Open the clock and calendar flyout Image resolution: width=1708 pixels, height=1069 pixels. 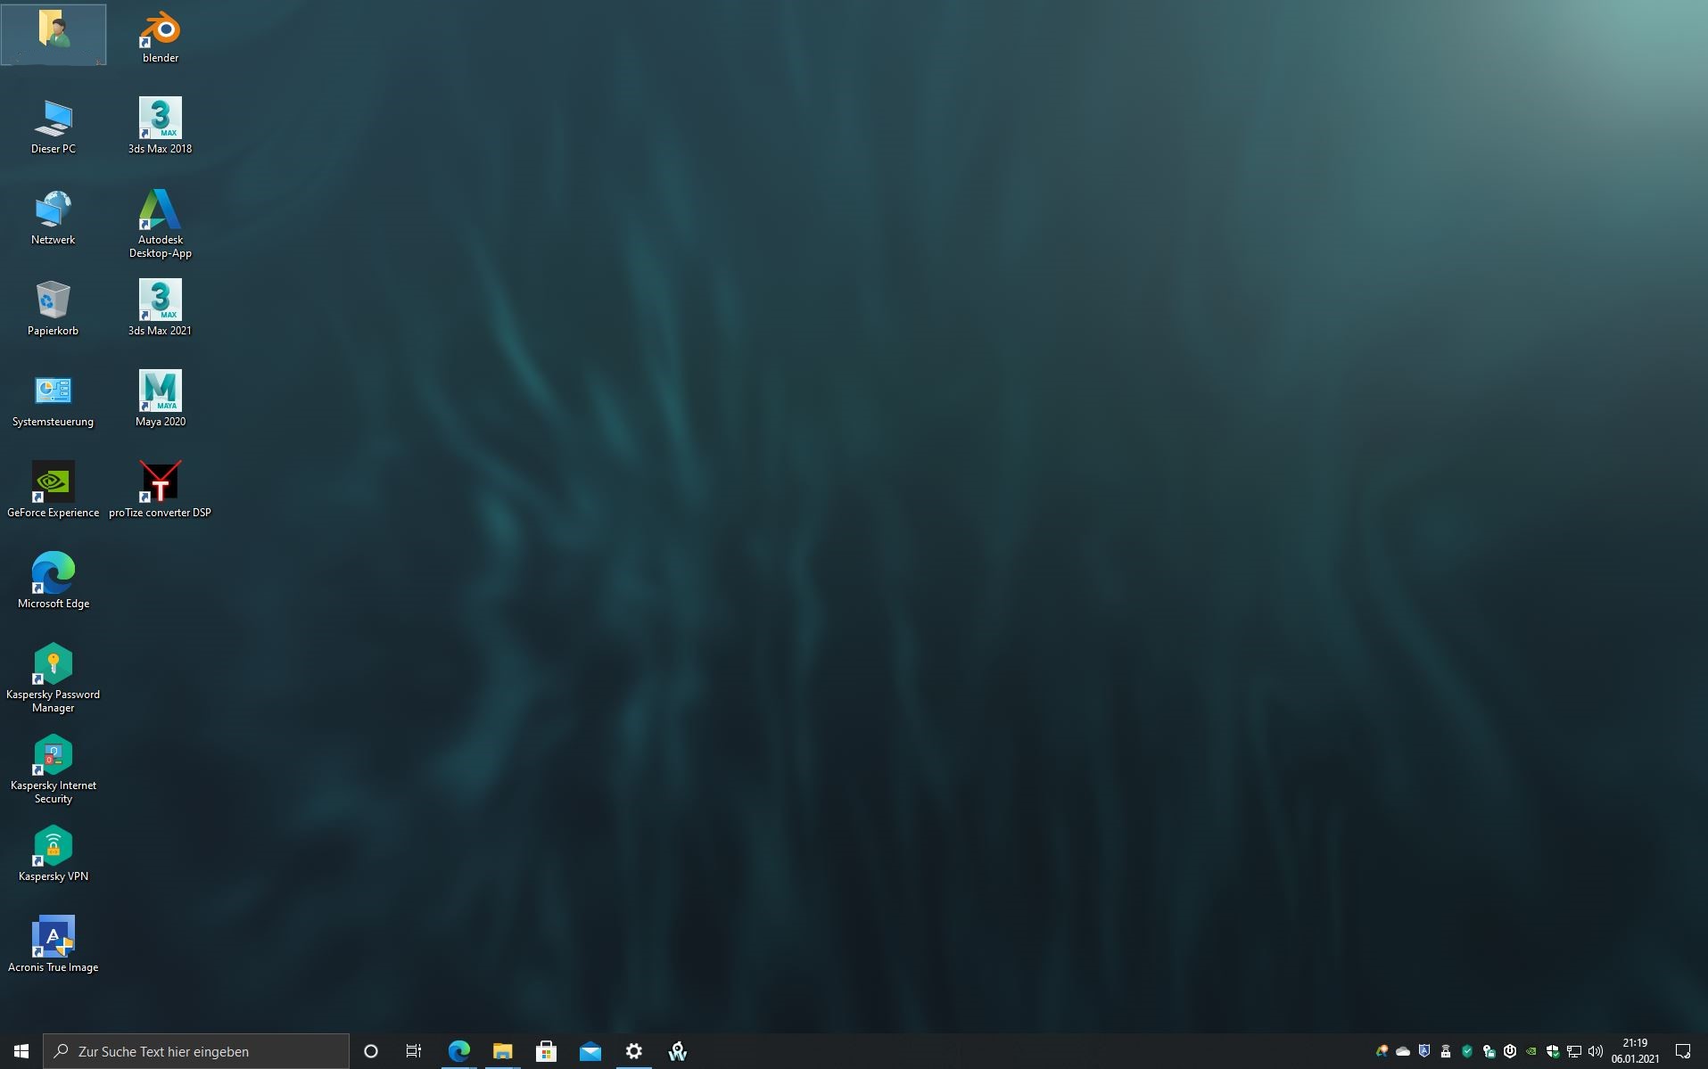point(1635,1051)
